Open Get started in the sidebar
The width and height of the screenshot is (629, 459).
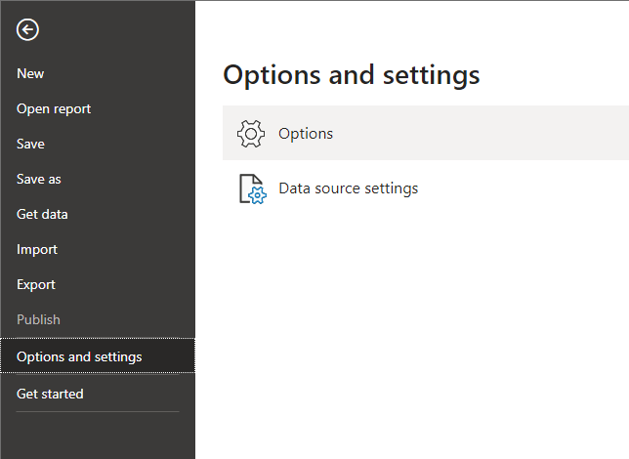tap(50, 394)
